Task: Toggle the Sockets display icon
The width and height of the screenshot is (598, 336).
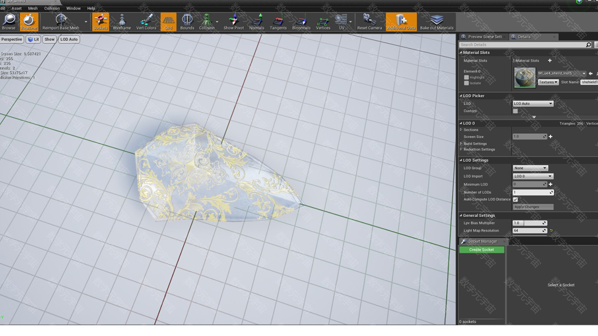Action: tap(100, 21)
